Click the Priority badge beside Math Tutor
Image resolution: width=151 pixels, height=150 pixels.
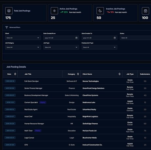(x=38, y=131)
